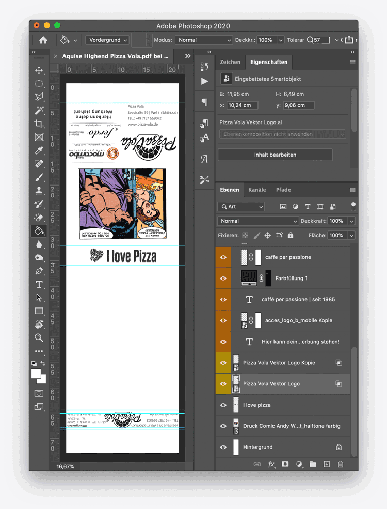Add a layer mask

click(285, 464)
